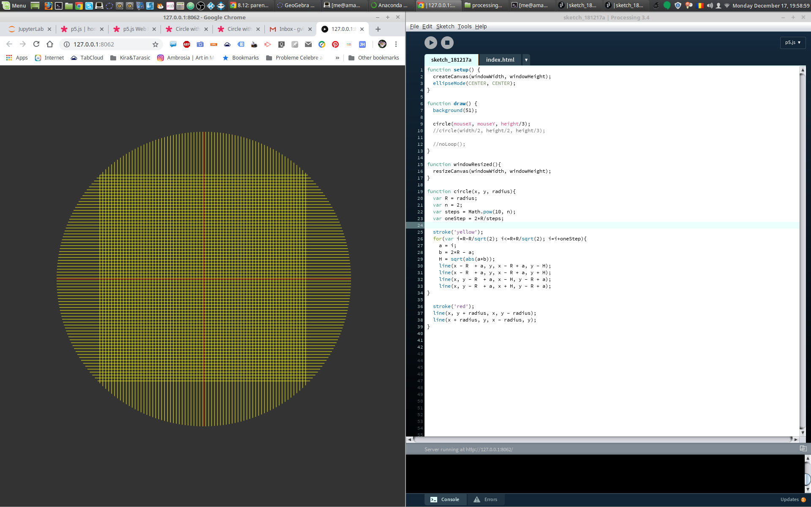
Task: Open a new Chrome tab
Action: pos(378,29)
